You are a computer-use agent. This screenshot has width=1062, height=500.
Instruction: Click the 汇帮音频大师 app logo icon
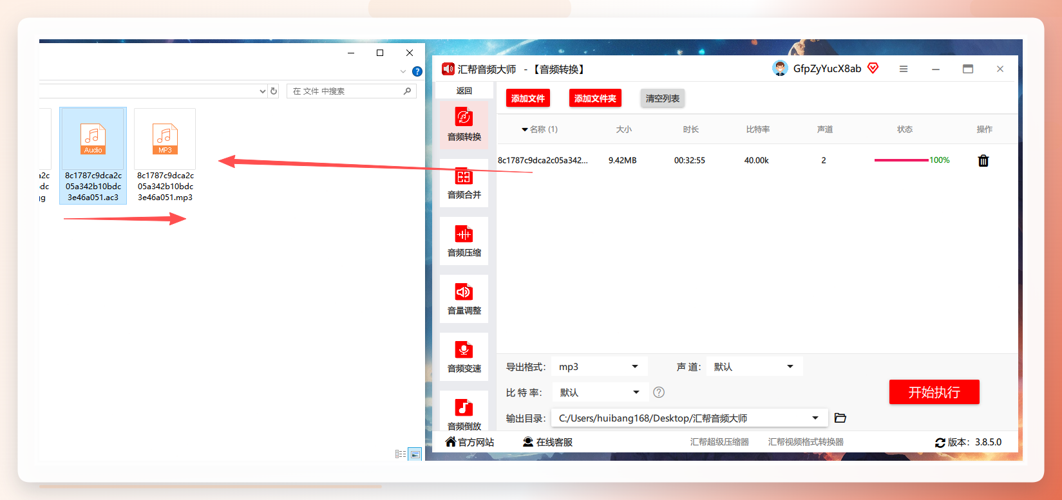click(x=448, y=69)
